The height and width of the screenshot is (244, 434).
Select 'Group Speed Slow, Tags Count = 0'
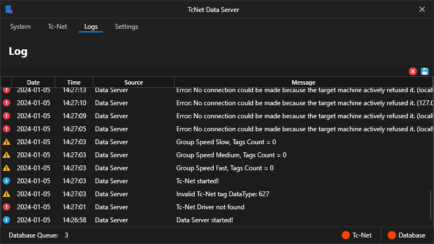pos(226,142)
